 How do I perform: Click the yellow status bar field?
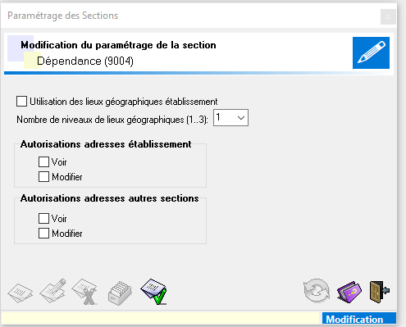coord(160,319)
